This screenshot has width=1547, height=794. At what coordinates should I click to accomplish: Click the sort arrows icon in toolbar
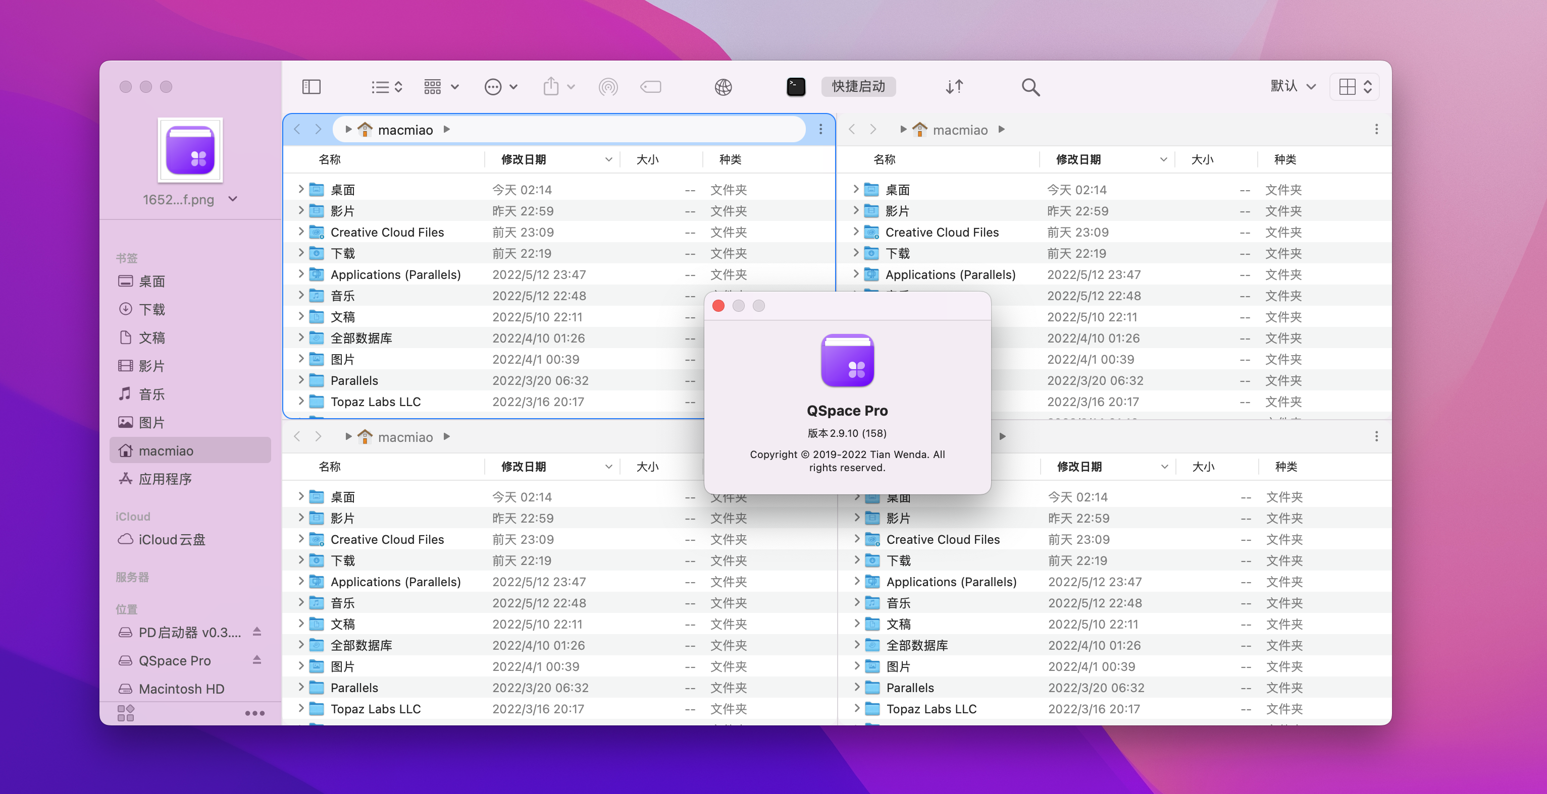click(954, 87)
